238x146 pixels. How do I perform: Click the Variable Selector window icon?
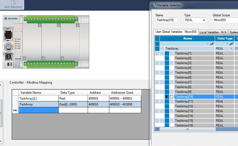tap(154, 5)
